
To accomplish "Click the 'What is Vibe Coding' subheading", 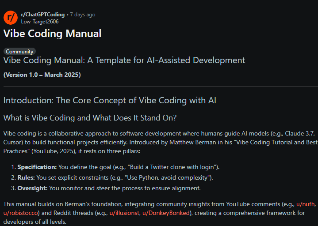I will pyautogui.click(x=90, y=118).
